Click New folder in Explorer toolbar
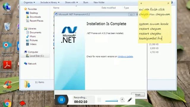 click(99, 2)
